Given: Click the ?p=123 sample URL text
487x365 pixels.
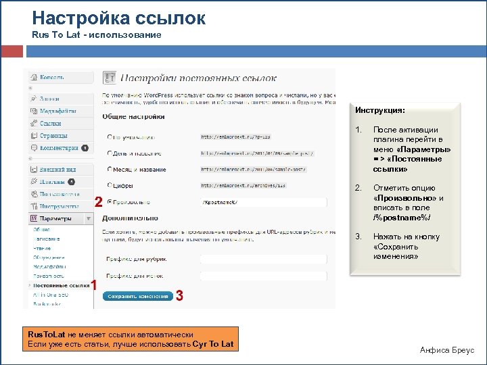Looking at the screenshot, I should click(x=236, y=137).
